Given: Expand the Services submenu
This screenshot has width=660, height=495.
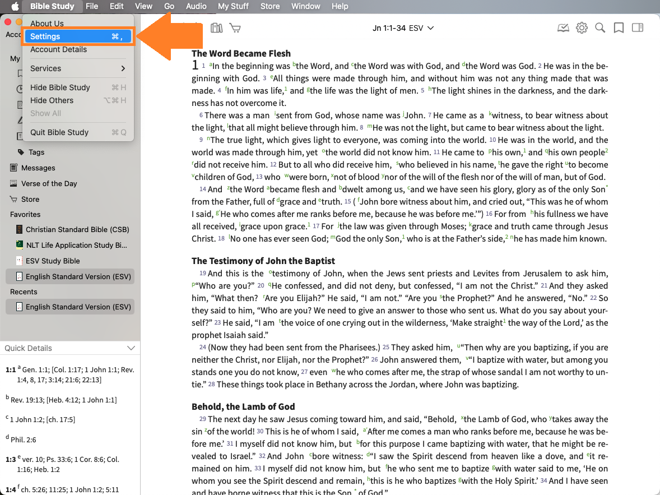Looking at the screenshot, I should coord(78,68).
